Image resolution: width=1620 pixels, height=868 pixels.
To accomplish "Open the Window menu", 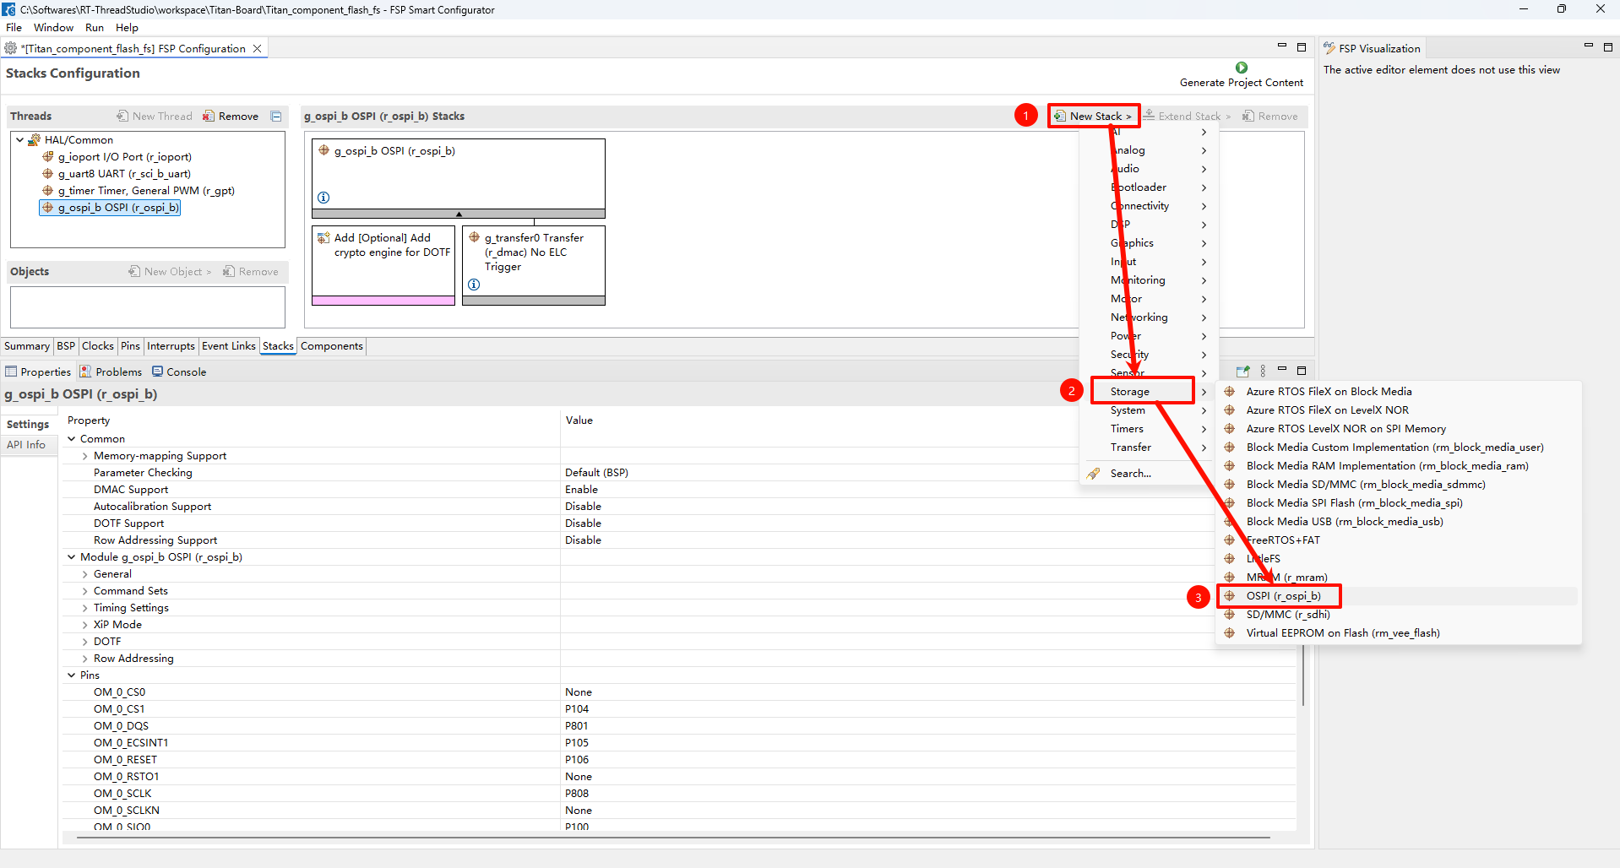I will [53, 28].
